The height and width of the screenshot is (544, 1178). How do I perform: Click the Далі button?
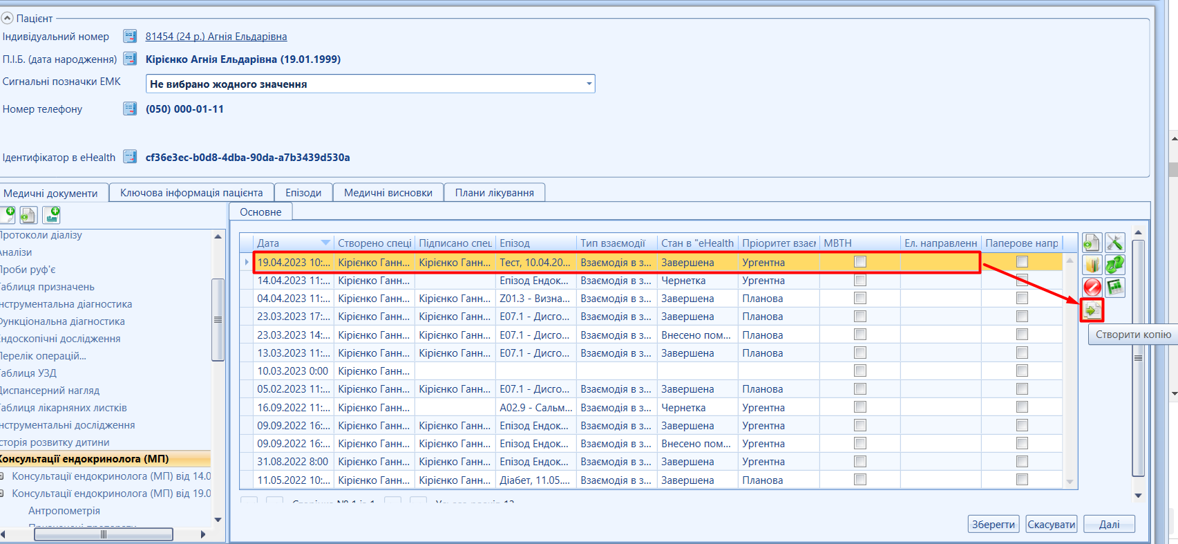pos(1109,524)
